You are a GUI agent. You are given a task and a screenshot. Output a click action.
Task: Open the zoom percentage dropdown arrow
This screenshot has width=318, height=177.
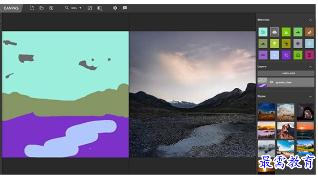coord(80,8)
